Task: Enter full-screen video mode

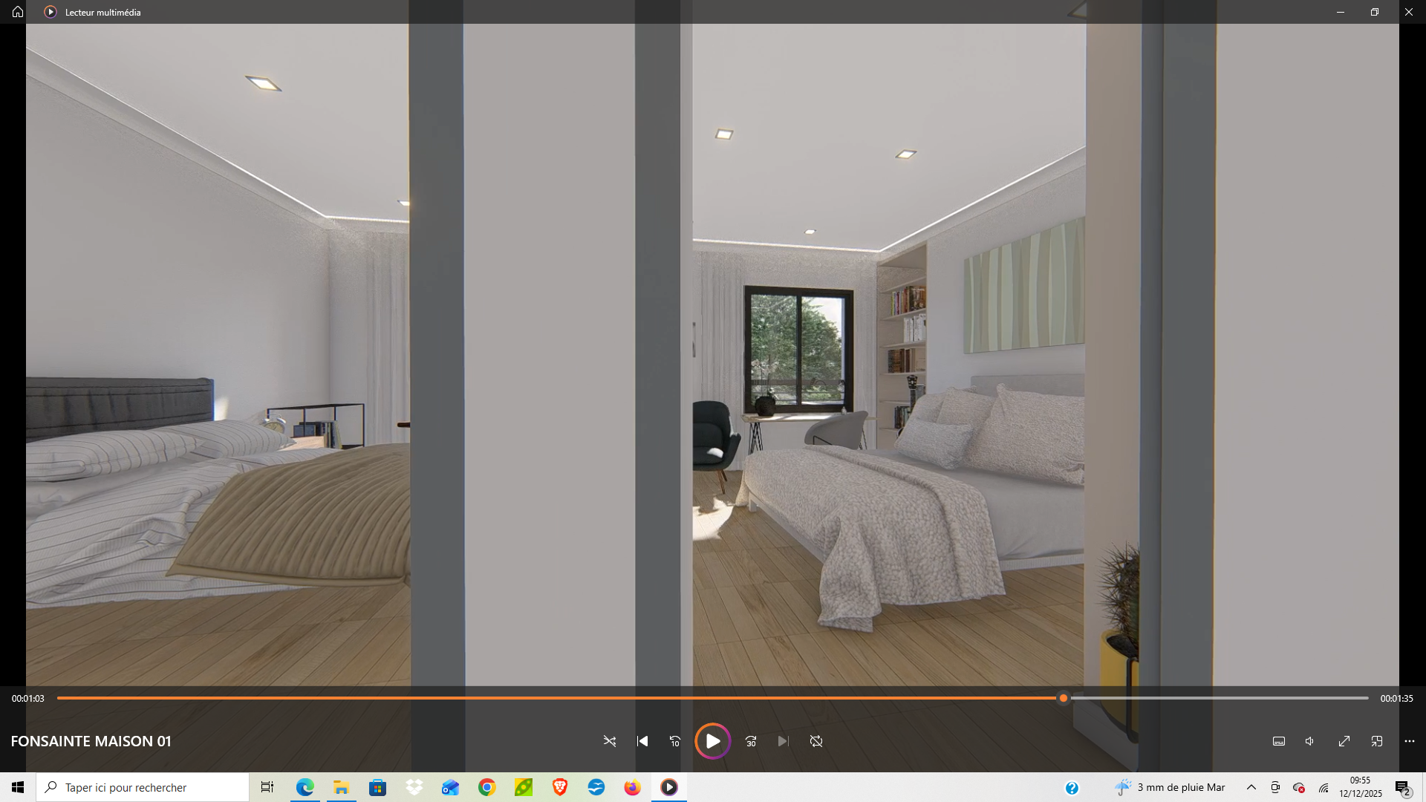Action: (x=1344, y=741)
